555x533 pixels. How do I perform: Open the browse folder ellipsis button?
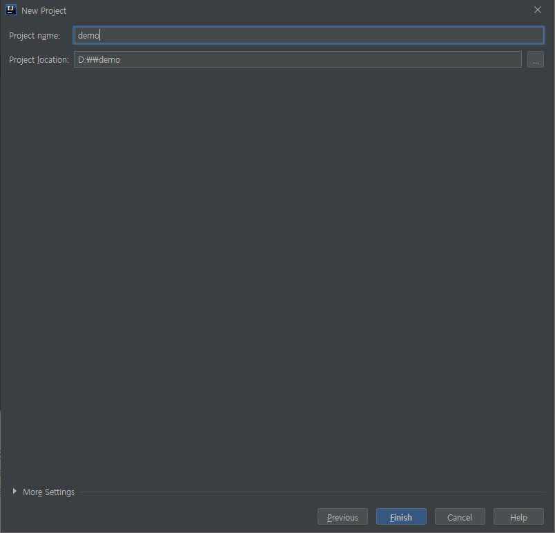(x=536, y=59)
